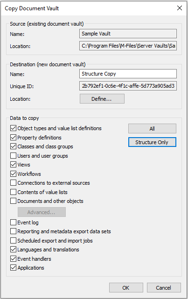Toggle the Workflows checkbox
Image resolution: width=188 pixels, height=299 pixels.
(13, 174)
